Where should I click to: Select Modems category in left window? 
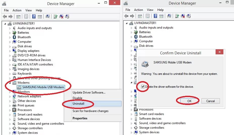point(23,83)
